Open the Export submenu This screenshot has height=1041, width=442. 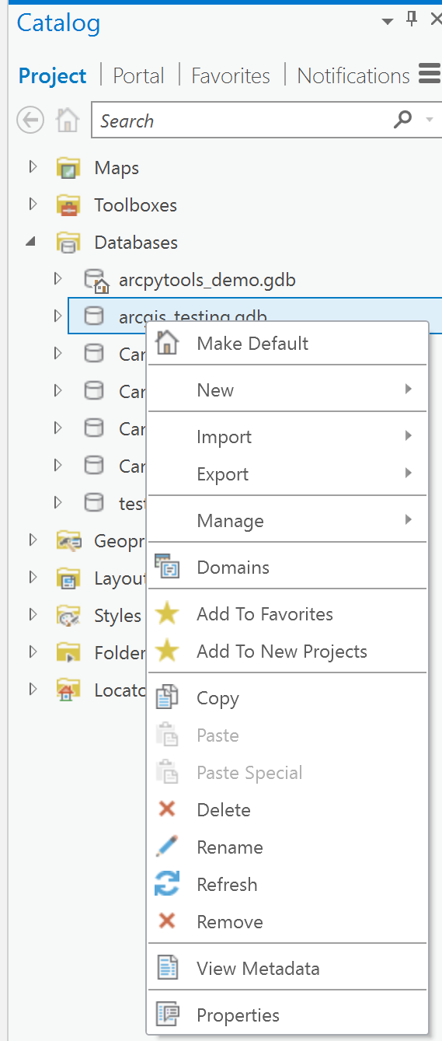pyautogui.click(x=287, y=473)
